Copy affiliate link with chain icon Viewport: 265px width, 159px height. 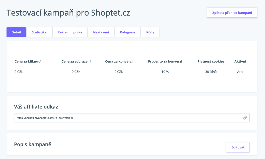click(245, 118)
